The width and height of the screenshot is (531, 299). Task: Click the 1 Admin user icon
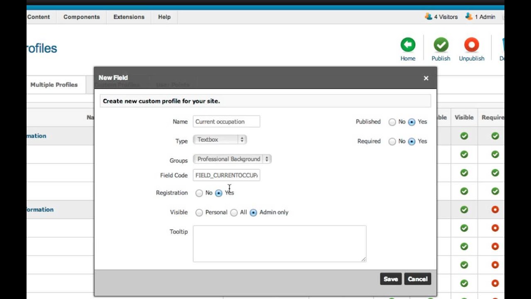coord(469,17)
